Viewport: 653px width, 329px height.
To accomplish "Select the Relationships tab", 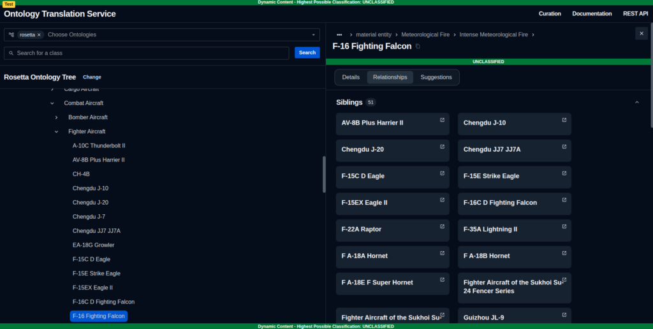I will 390,77.
